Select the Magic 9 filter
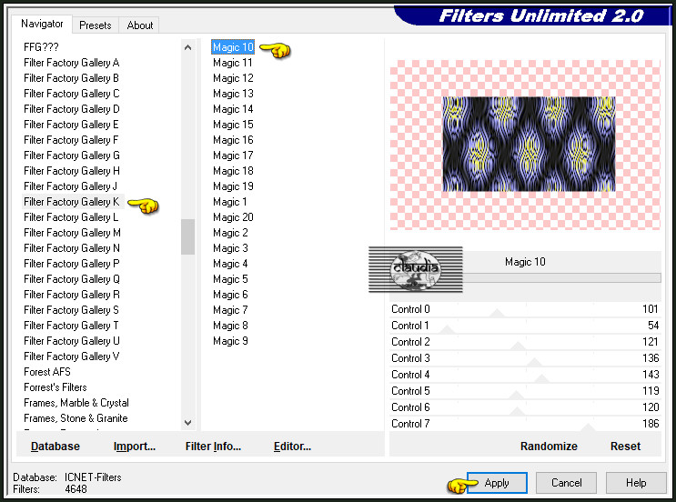Viewport: 676px width, 502px height. 230,341
